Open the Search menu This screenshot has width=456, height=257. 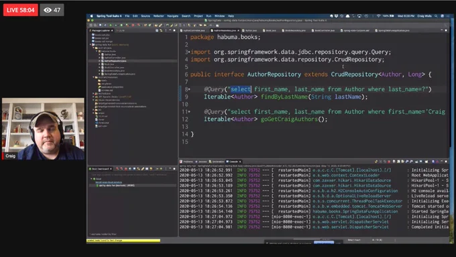186,16
